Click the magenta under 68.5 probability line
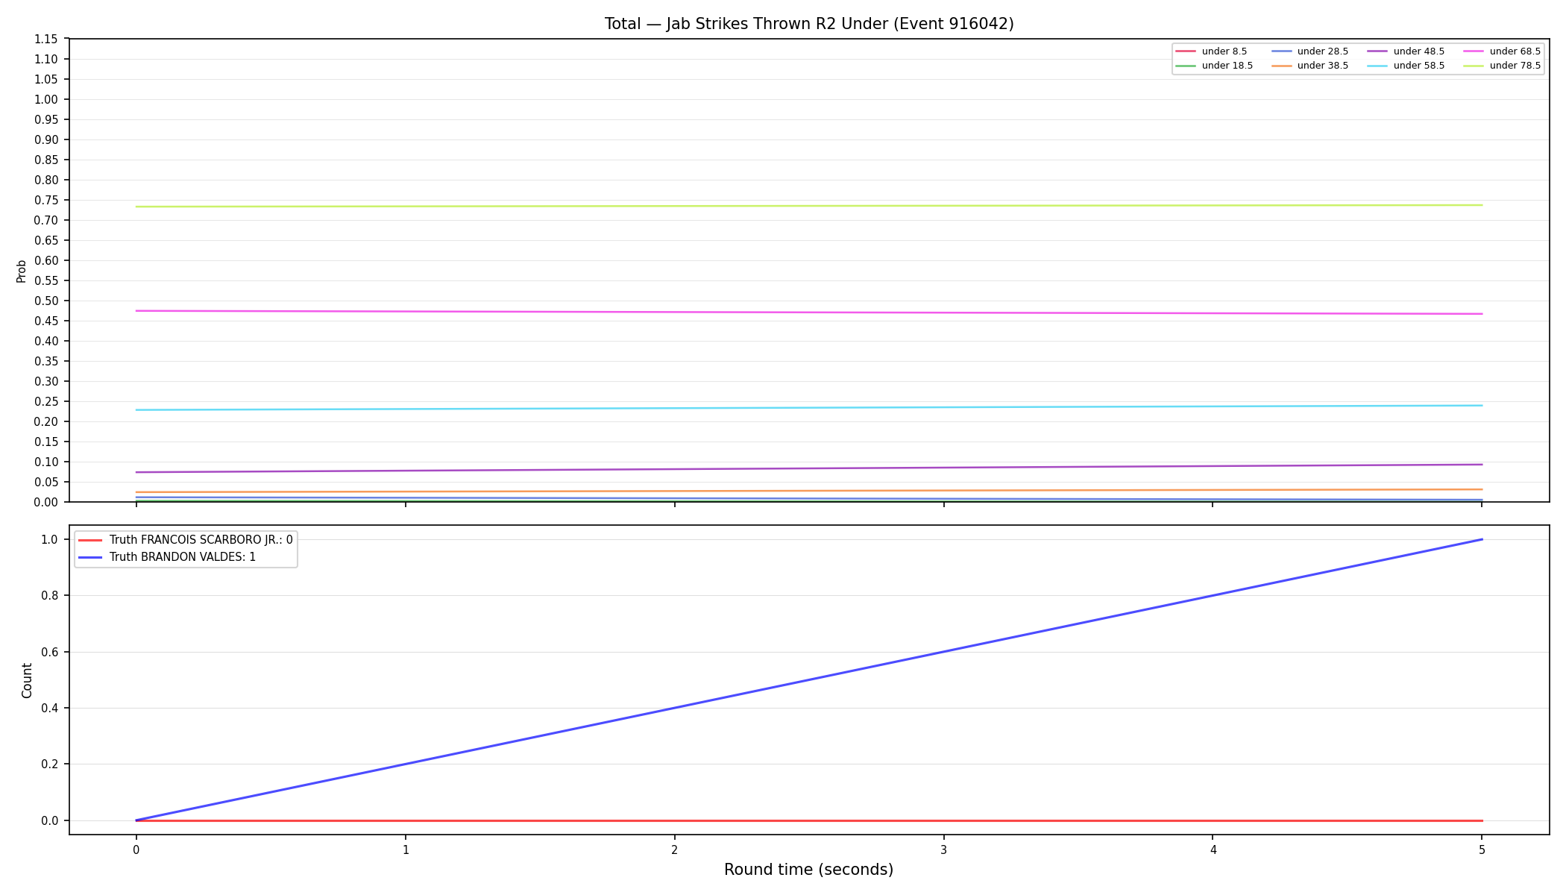 [808, 313]
